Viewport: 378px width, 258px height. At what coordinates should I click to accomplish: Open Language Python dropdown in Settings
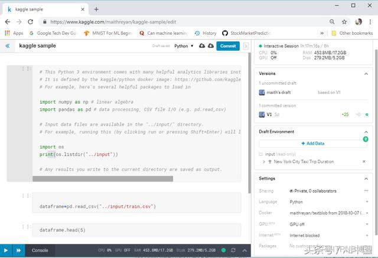tap(329, 201)
